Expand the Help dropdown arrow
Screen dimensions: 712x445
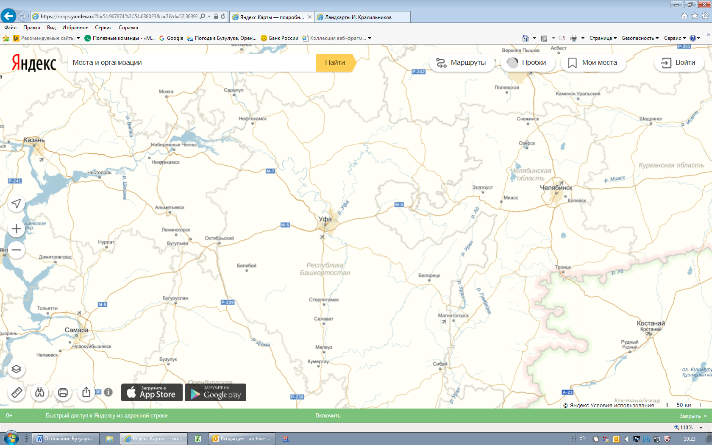point(699,38)
